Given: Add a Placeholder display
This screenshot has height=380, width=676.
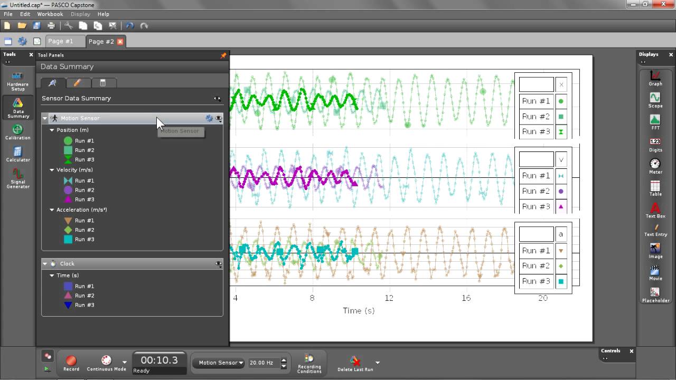Looking at the screenshot, I should coord(655,295).
